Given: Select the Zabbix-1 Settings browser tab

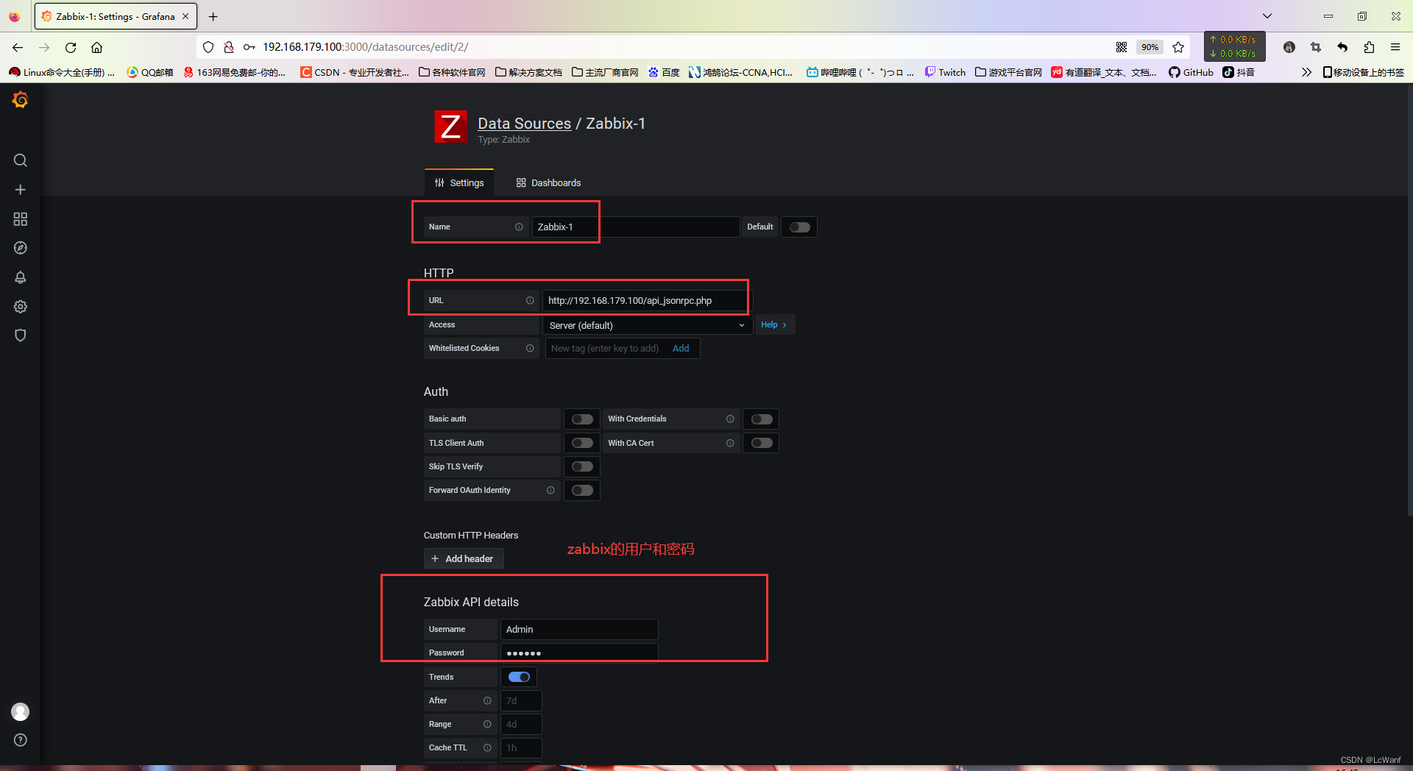Looking at the screenshot, I should pos(115,16).
